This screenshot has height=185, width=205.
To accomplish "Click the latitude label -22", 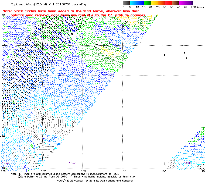I will pos(2,45).
